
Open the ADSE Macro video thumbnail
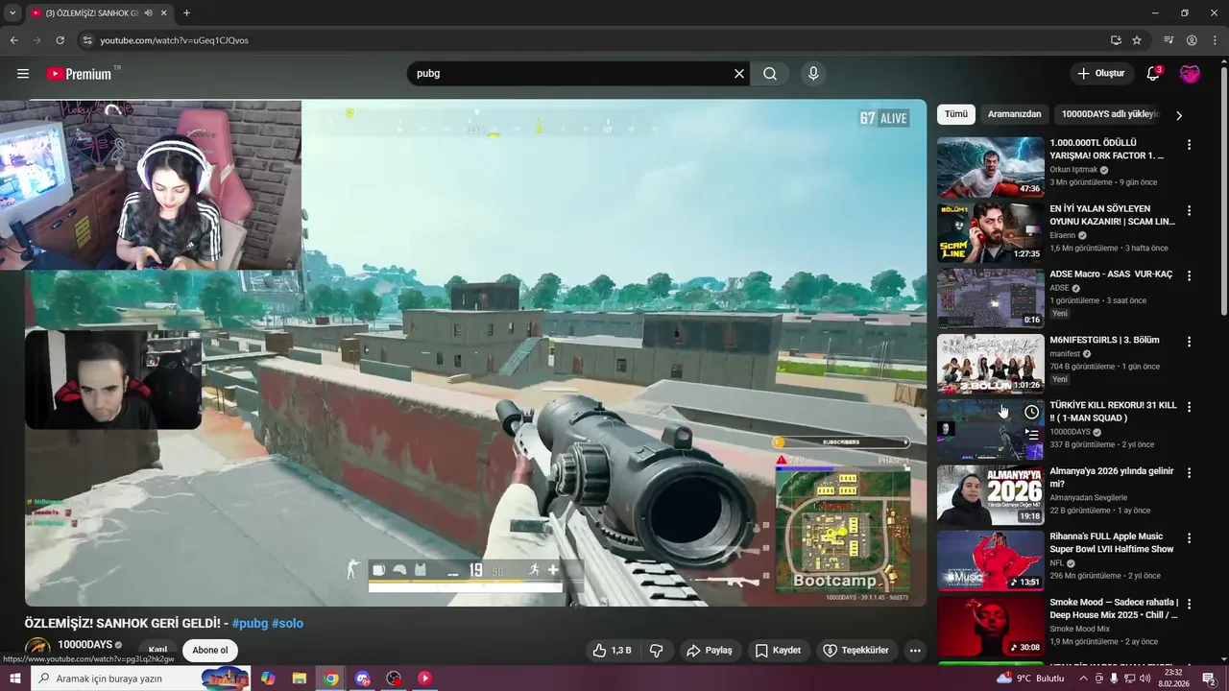tap(990, 298)
